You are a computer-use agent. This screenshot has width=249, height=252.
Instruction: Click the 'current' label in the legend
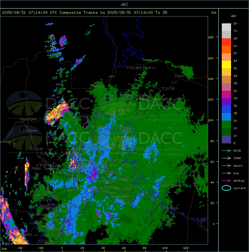(x=240, y=188)
